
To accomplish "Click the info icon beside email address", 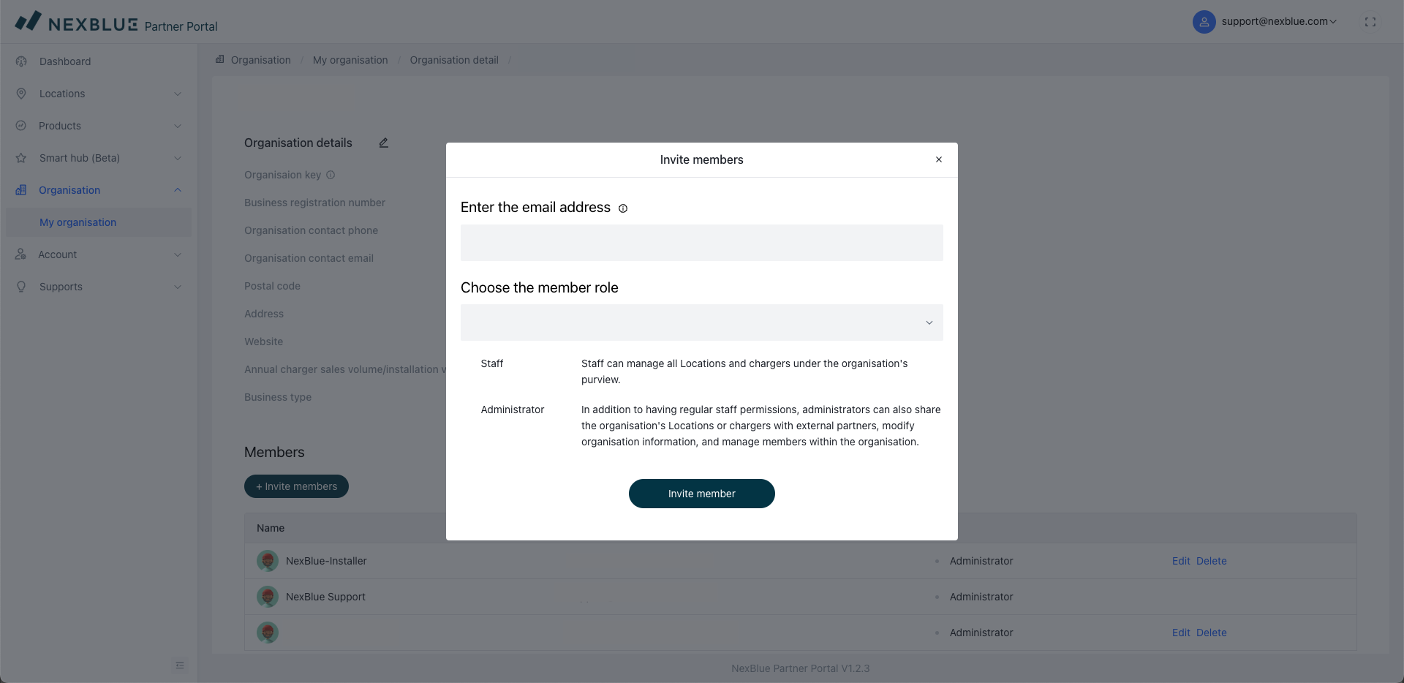I will (x=623, y=208).
